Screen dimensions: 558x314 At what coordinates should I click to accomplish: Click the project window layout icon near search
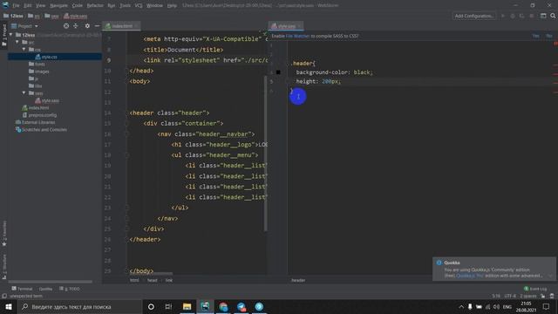pyautogui.click(x=543, y=16)
